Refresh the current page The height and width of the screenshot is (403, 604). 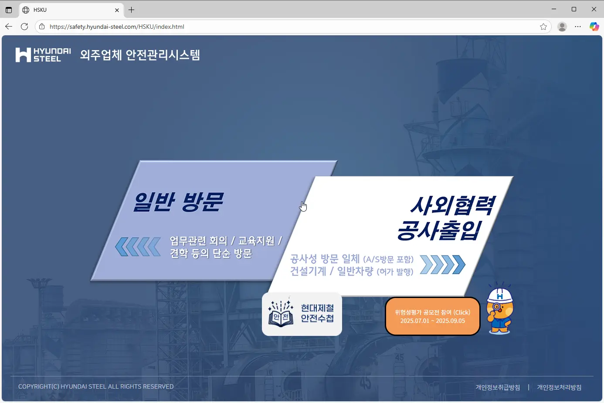(x=24, y=27)
